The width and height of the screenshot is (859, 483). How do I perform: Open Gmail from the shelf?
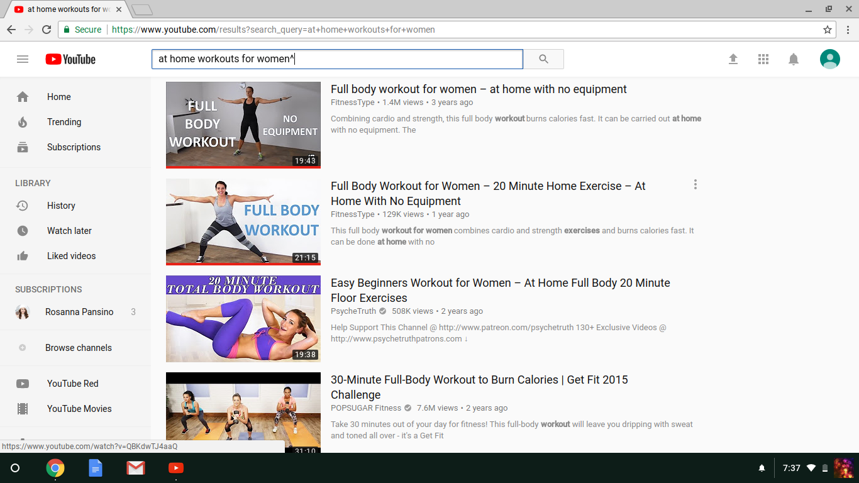point(136,468)
